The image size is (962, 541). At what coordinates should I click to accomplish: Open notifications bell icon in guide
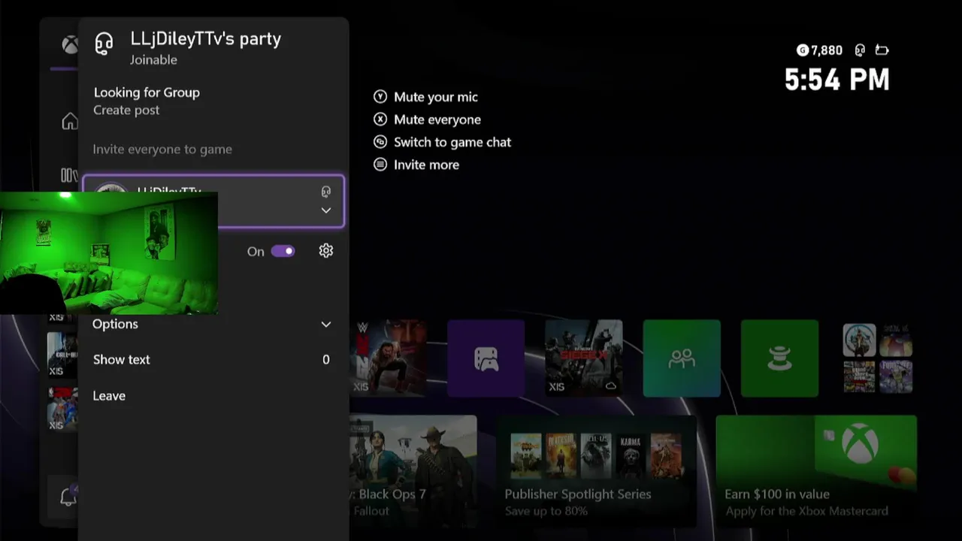pos(68,497)
